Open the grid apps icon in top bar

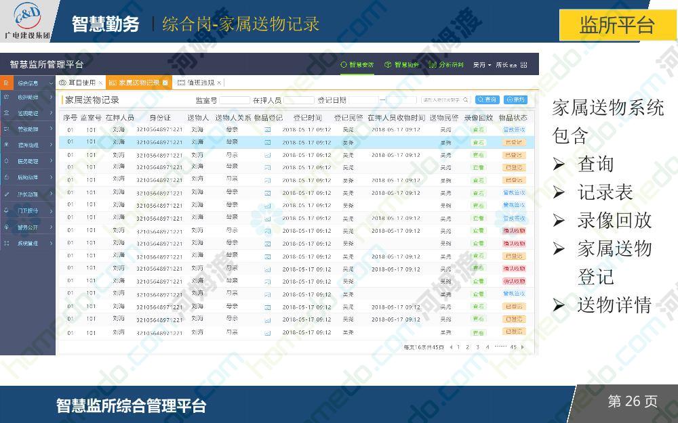coord(524,65)
